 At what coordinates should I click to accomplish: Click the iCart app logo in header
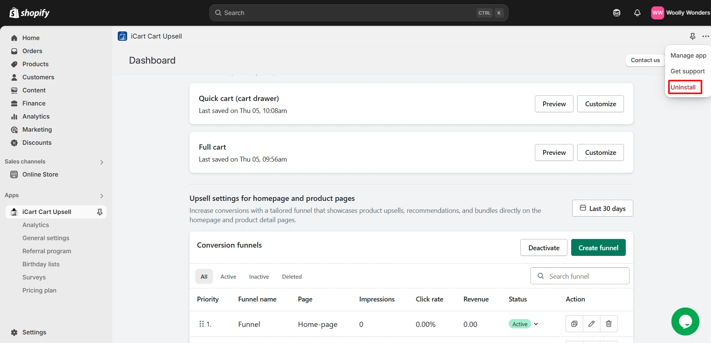[x=122, y=36]
